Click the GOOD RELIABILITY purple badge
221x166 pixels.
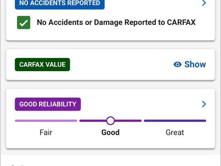tap(48, 104)
